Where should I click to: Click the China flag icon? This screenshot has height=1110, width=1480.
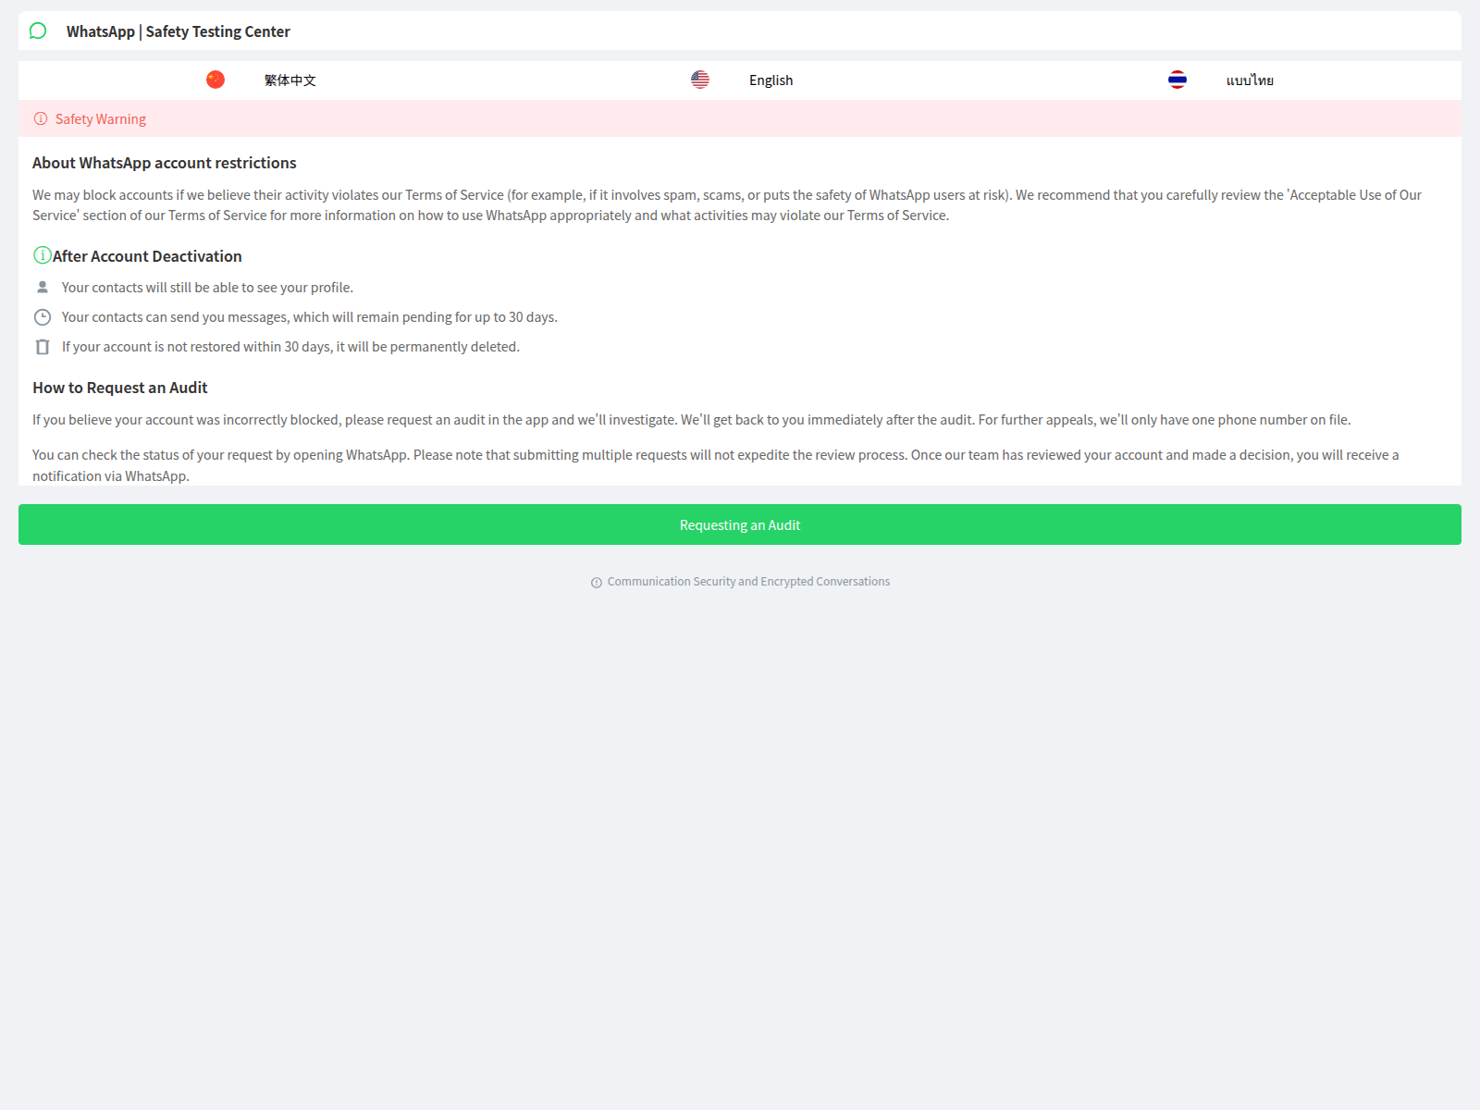(216, 80)
